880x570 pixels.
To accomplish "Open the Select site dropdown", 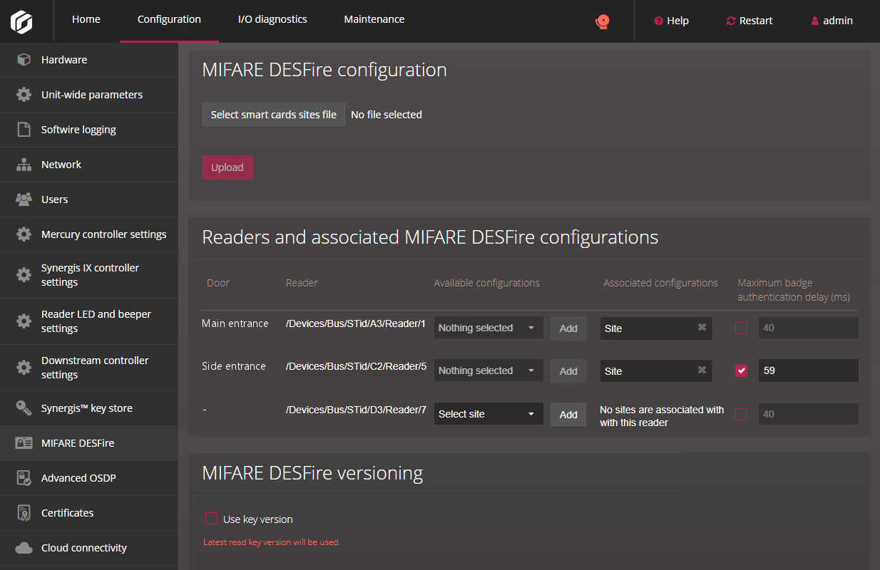I will pos(488,414).
